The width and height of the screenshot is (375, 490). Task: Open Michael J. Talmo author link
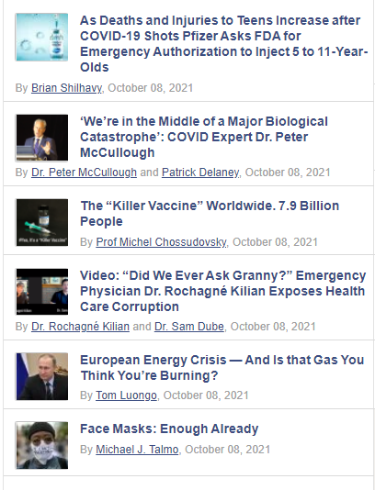(x=137, y=450)
